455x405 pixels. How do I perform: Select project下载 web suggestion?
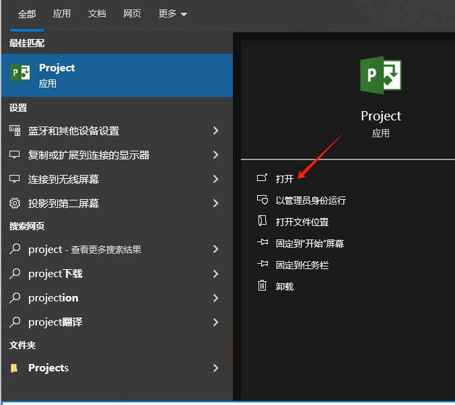click(117, 274)
